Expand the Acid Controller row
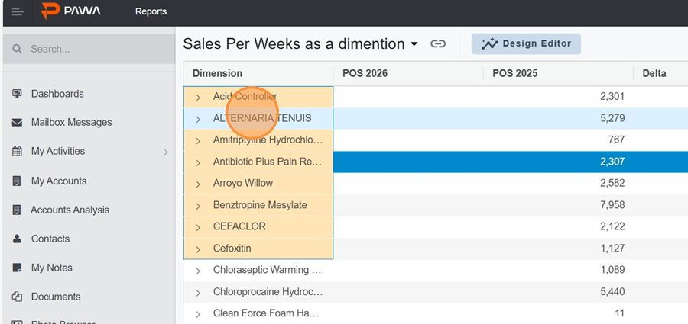 tap(198, 98)
